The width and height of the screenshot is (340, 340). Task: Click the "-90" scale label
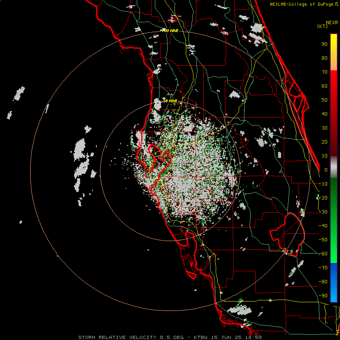pos(323,296)
